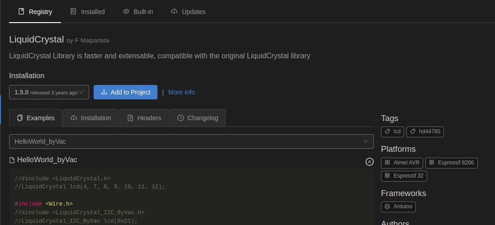Collapse the HelloWorld_byVac code section
Viewport: 495px width, 225px height.
[x=369, y=162]
